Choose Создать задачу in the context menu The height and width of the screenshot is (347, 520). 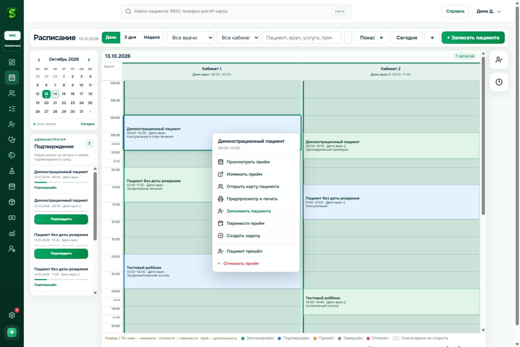pyautogui.click(x=256, y=236)
